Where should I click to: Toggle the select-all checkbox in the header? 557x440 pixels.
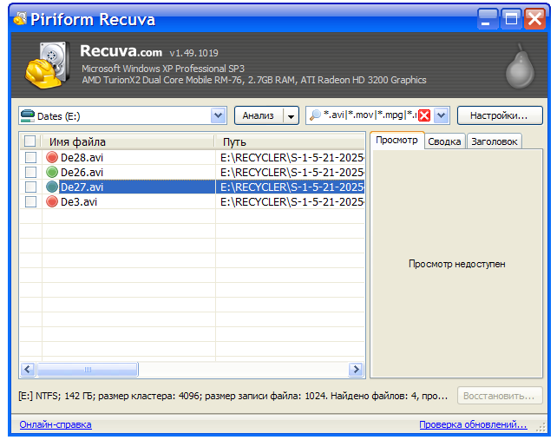pos(30,141)
